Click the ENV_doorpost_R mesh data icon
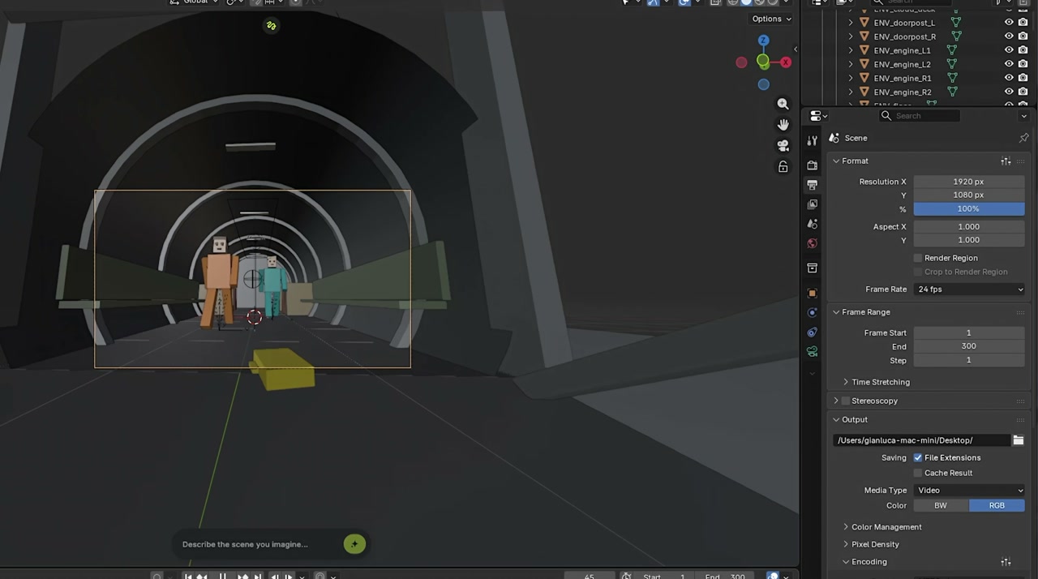 click(957, 36)
